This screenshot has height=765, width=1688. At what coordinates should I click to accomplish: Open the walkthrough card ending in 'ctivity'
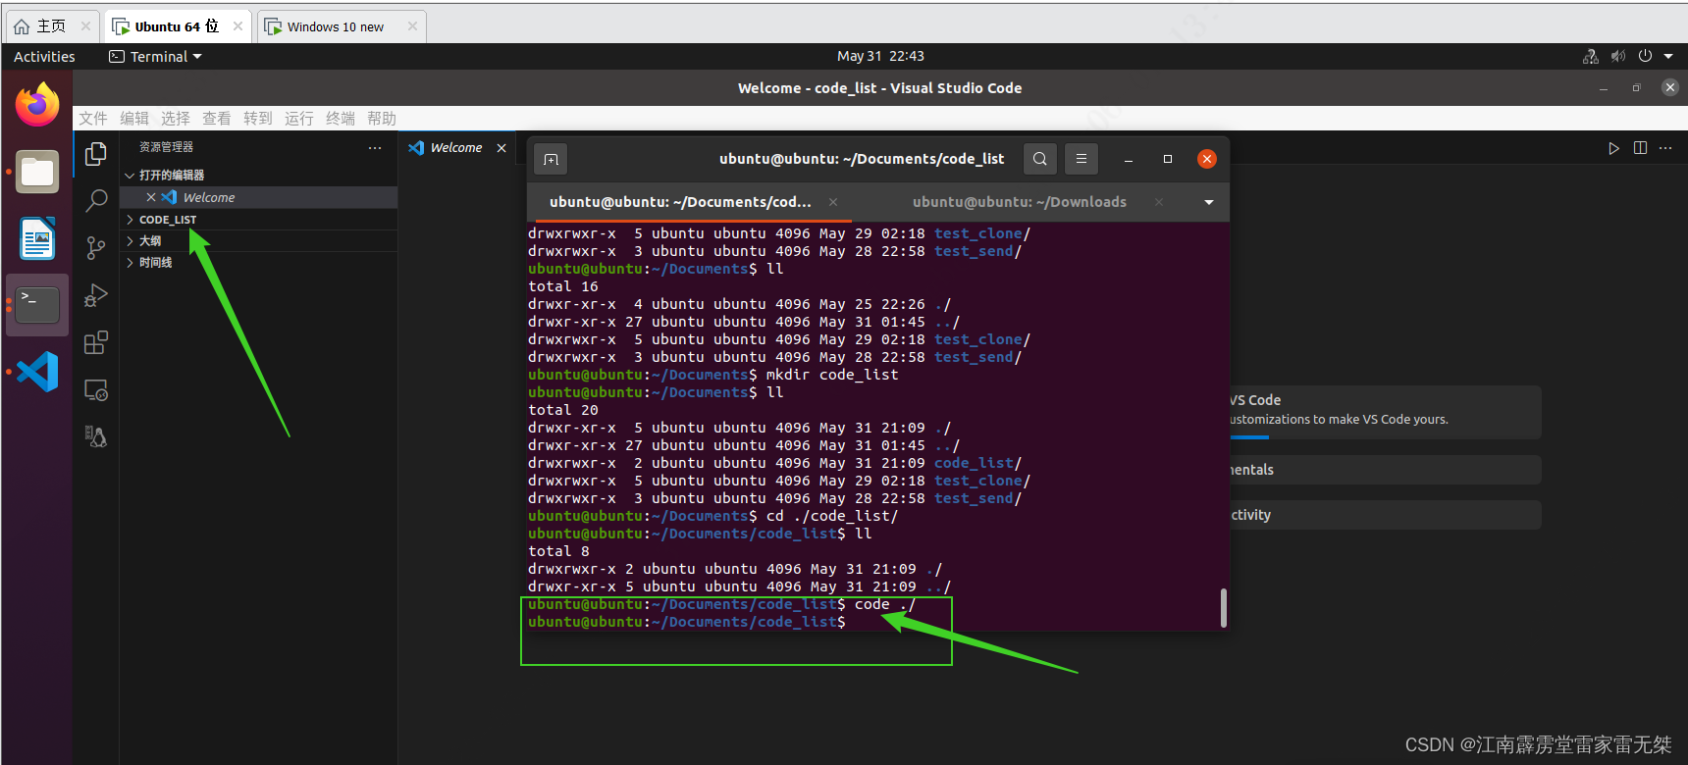pyautogui.click(x=1386, y=515)
